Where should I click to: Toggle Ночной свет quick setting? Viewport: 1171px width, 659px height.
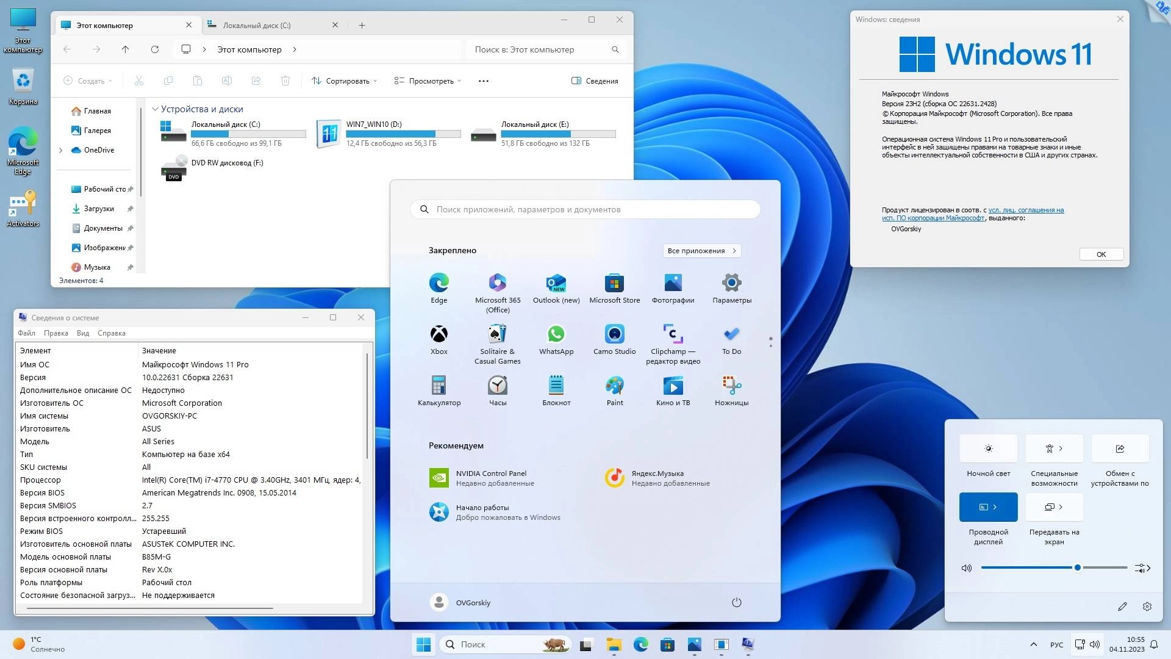point(988,448)
